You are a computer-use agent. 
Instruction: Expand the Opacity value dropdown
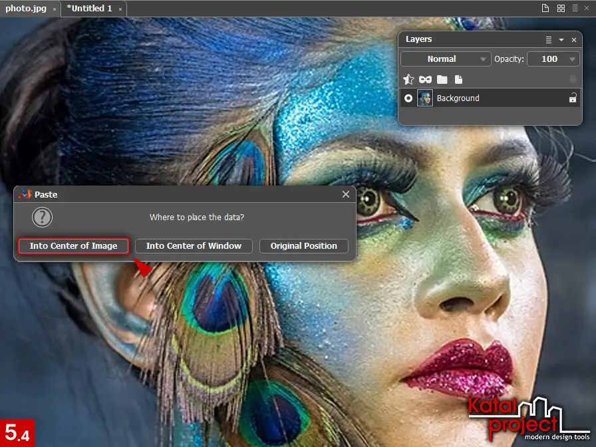pos(572,59)
